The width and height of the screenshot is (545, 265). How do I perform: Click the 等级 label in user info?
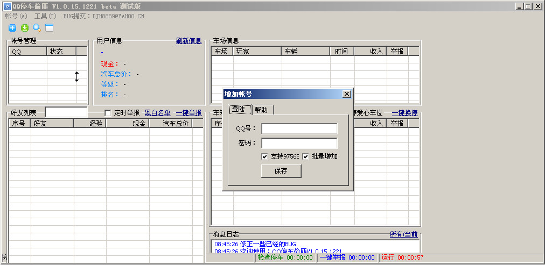109,84
